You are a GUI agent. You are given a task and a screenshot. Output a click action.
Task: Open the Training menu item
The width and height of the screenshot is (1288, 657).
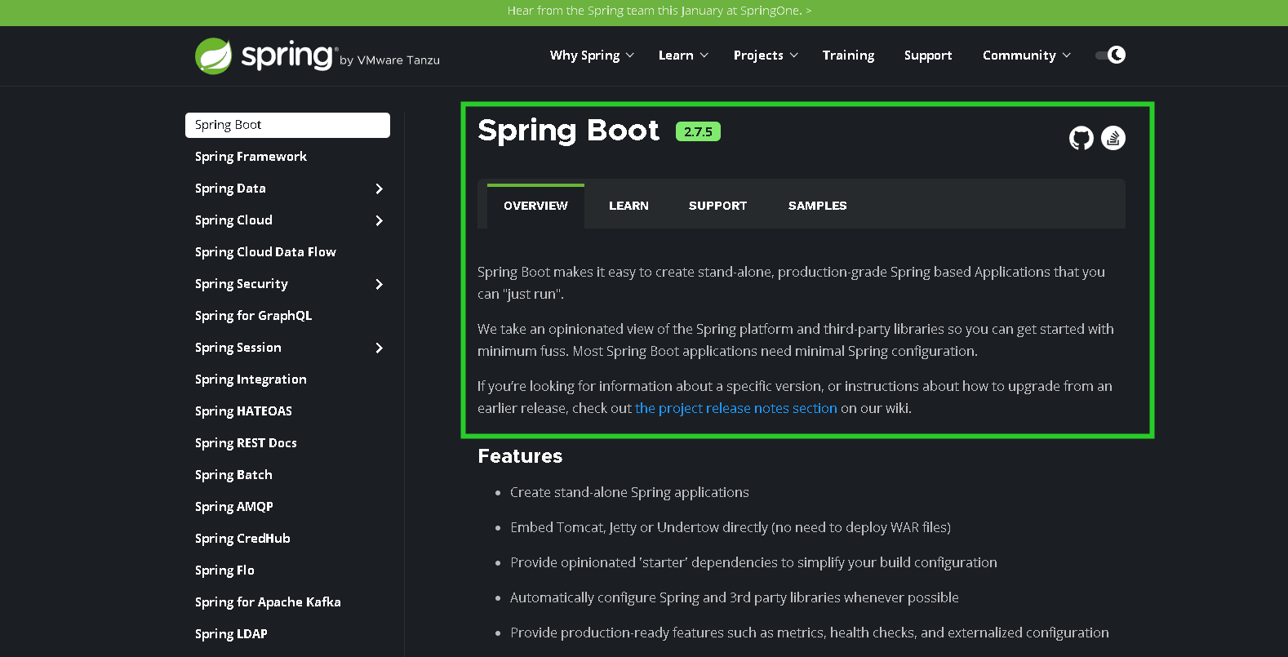pos(848,55)
